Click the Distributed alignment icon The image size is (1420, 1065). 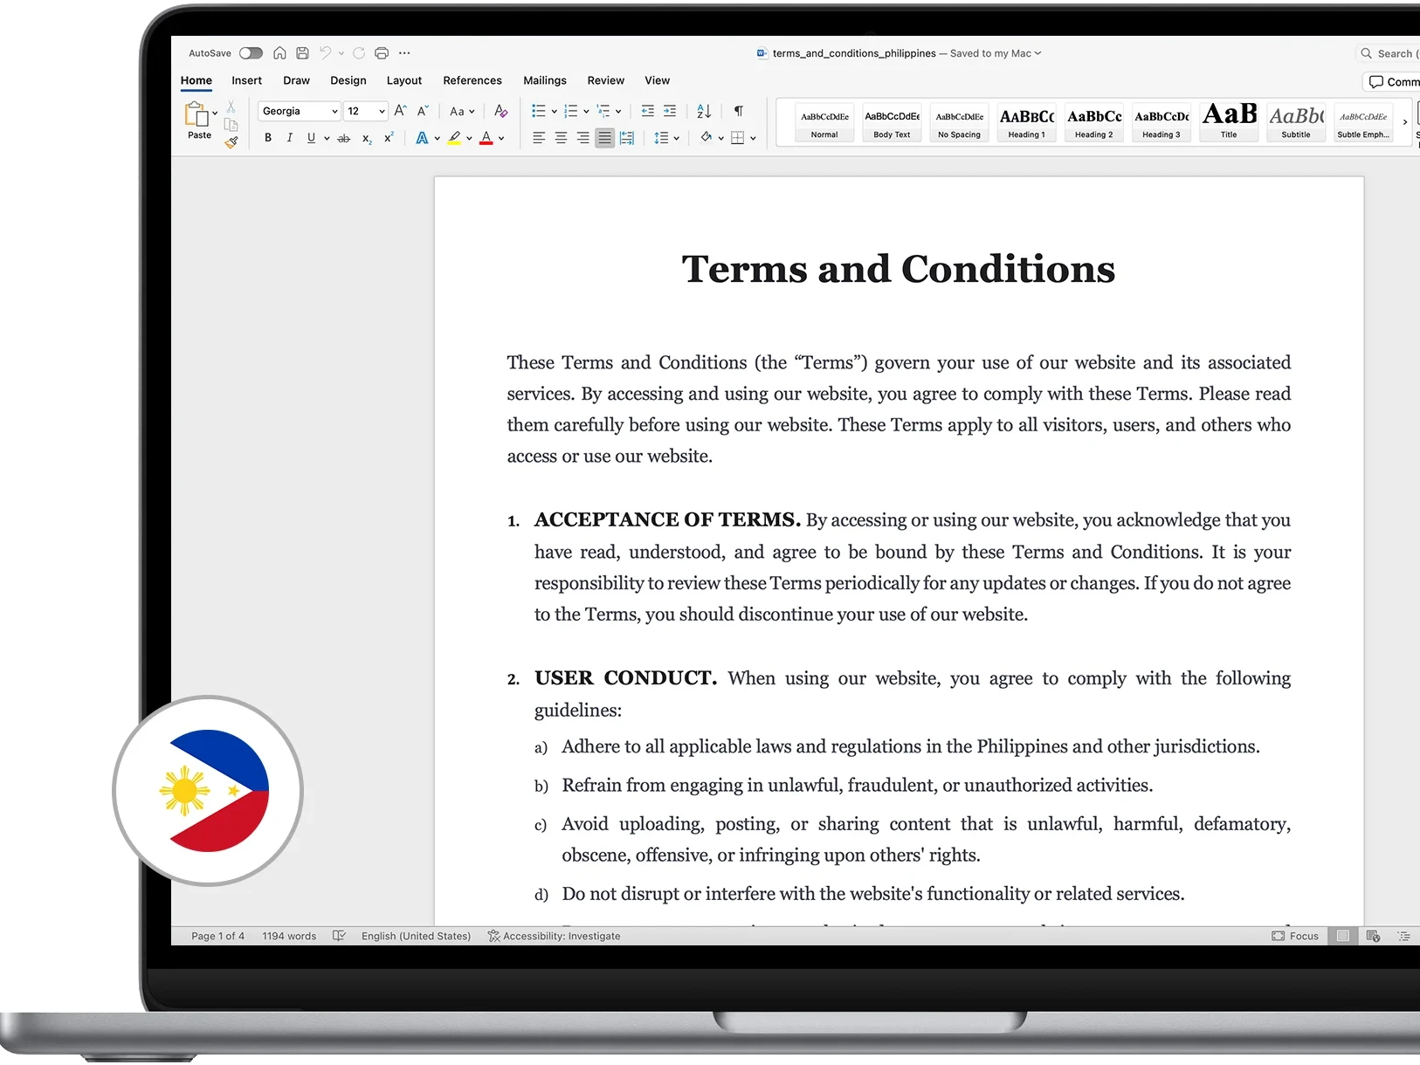tap(627, 138)
